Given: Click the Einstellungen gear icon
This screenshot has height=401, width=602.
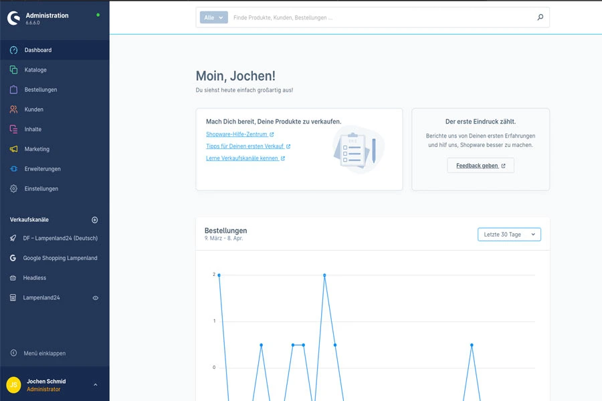Looking at the screenshot, I should pyautogui.click(x=14, y=188).
